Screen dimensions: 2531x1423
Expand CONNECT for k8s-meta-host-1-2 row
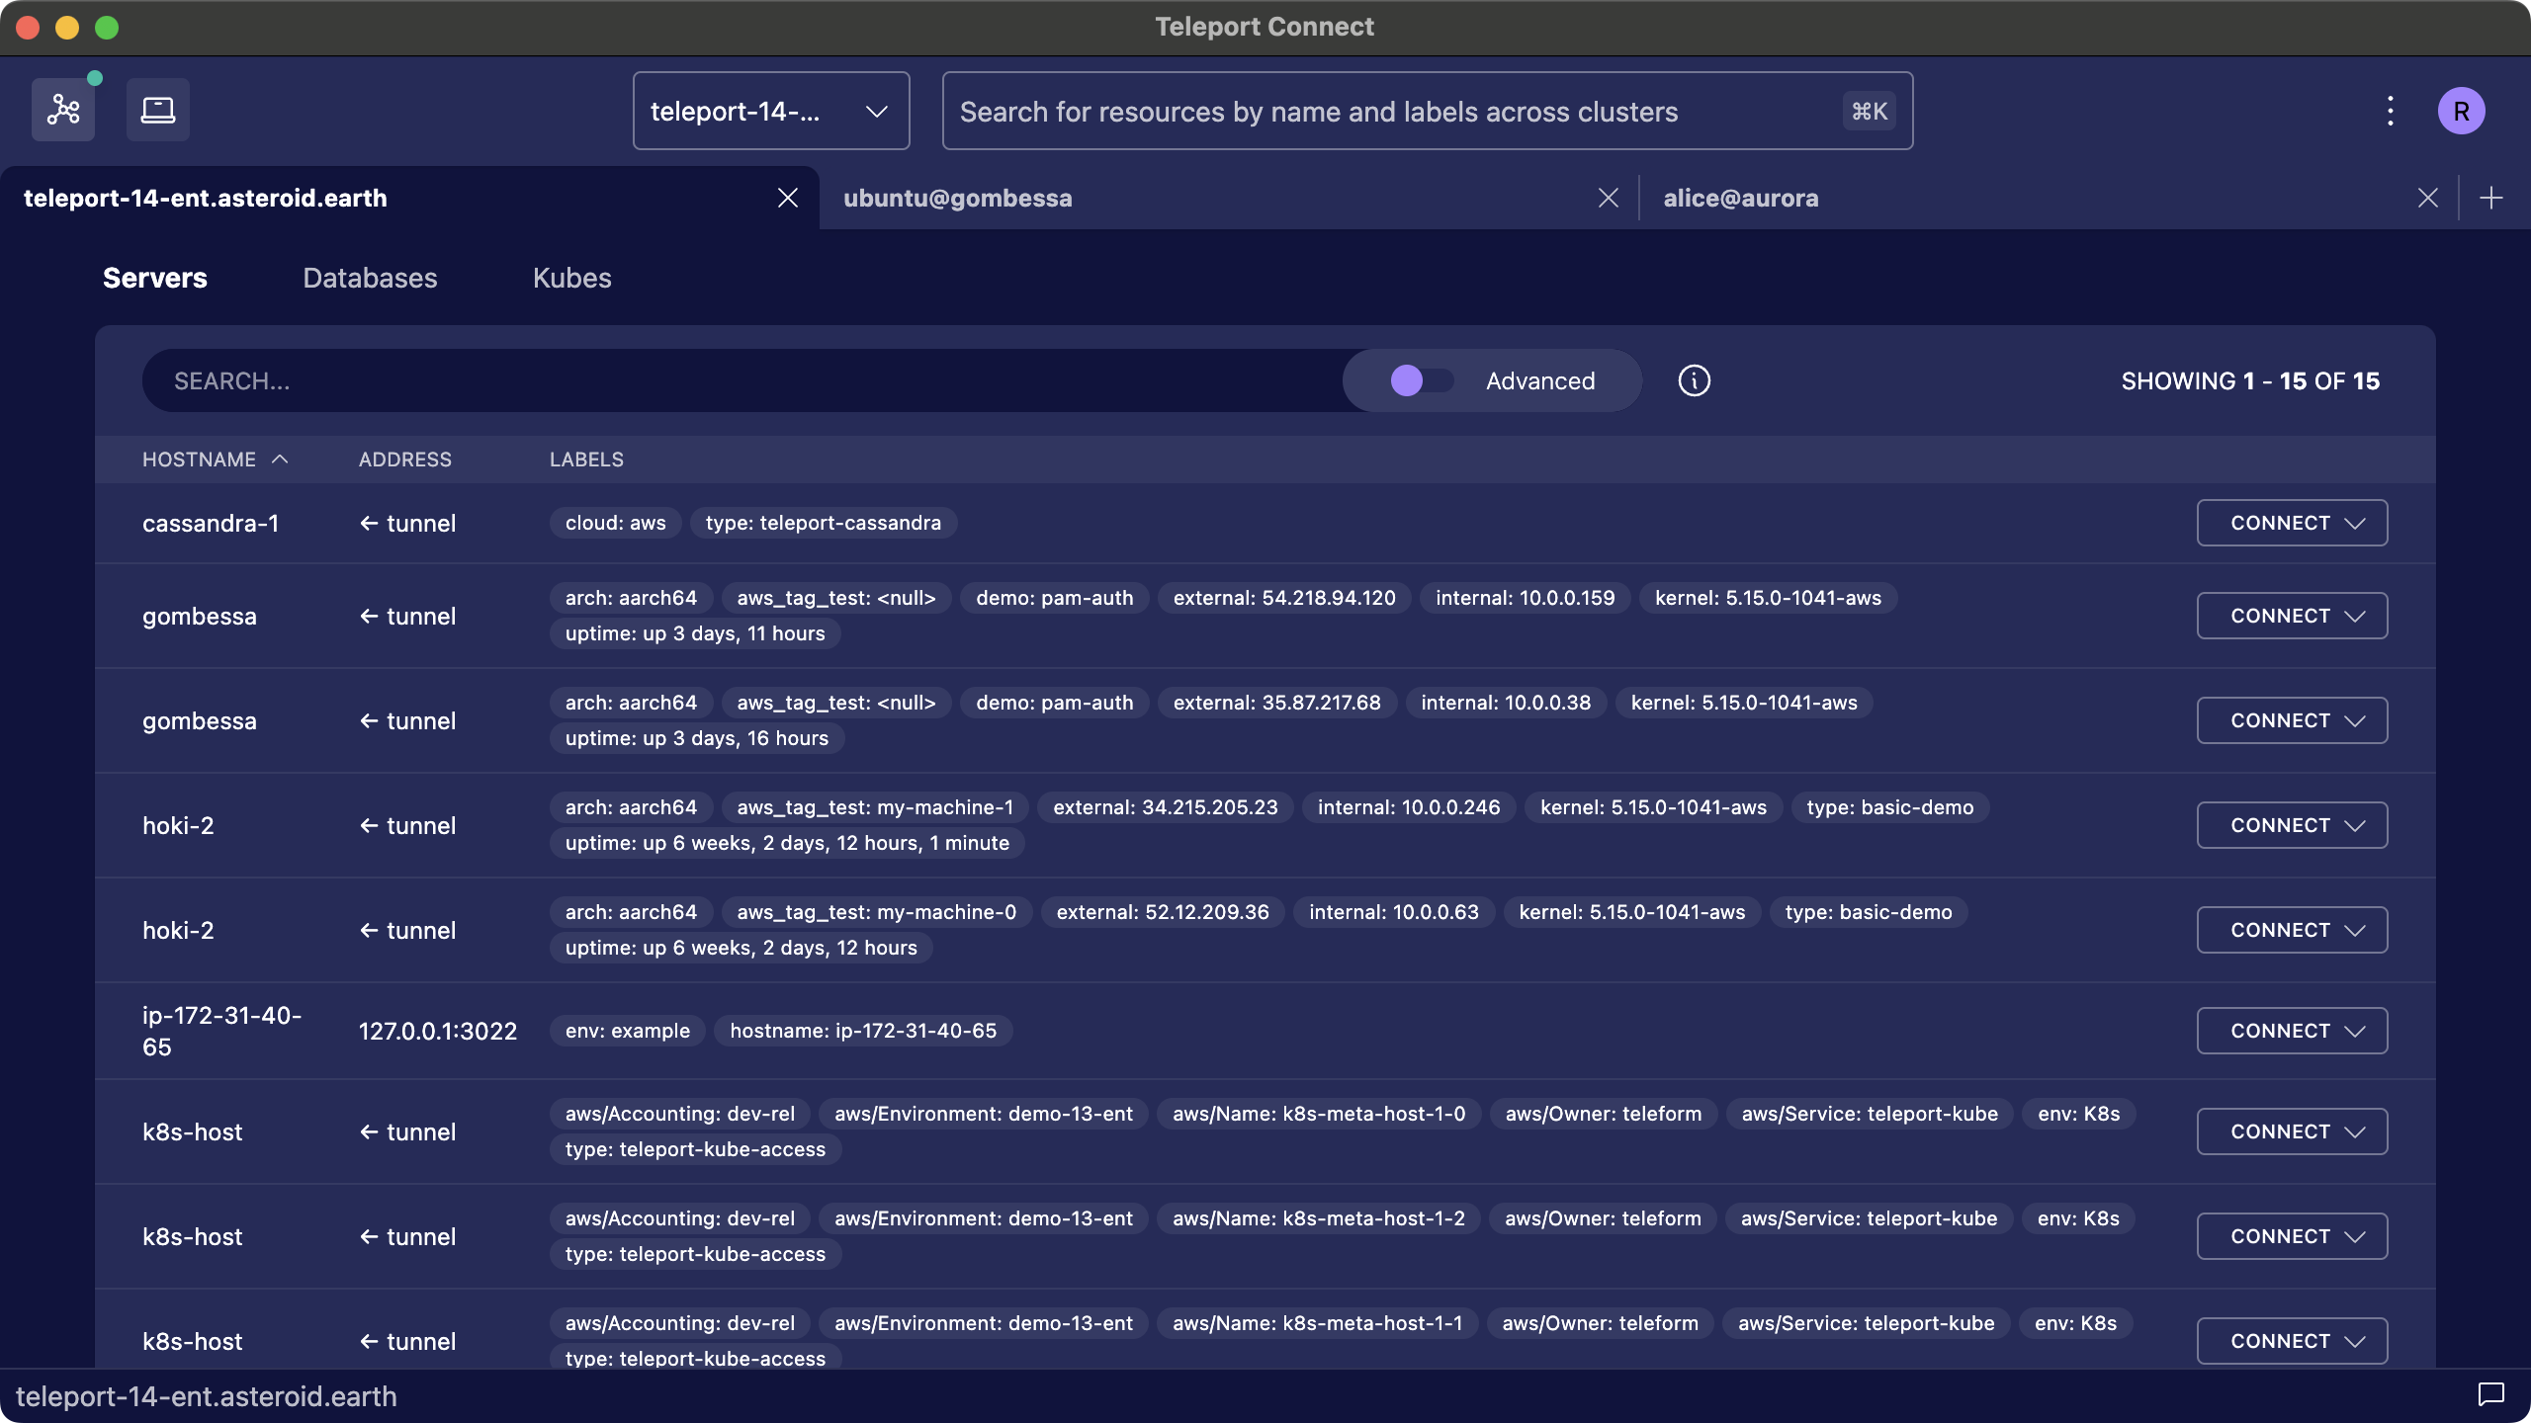[x=2293, y=1236]
